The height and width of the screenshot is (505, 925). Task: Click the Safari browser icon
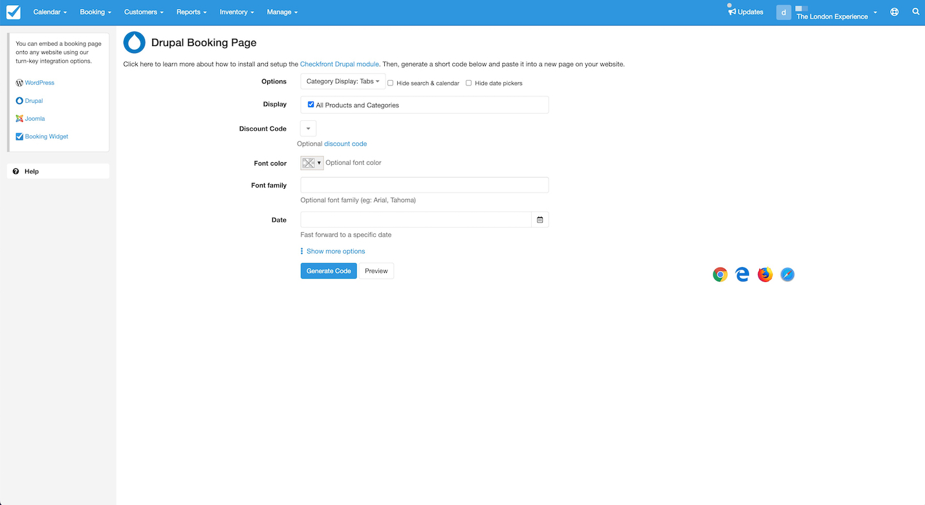787,275
